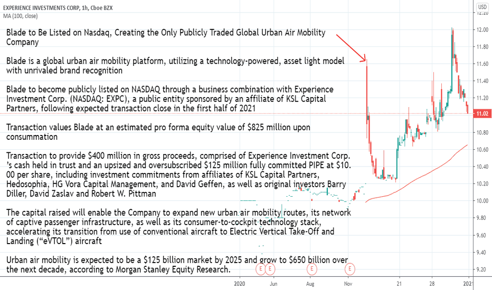Click the 2021 label on time axis
Screen dimensions: 492x290
[x=468, y=284]
